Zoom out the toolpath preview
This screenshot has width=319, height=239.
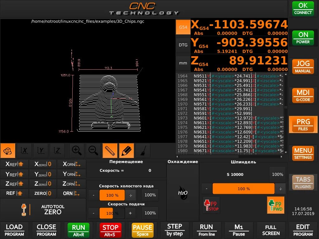tap(93, 151)
